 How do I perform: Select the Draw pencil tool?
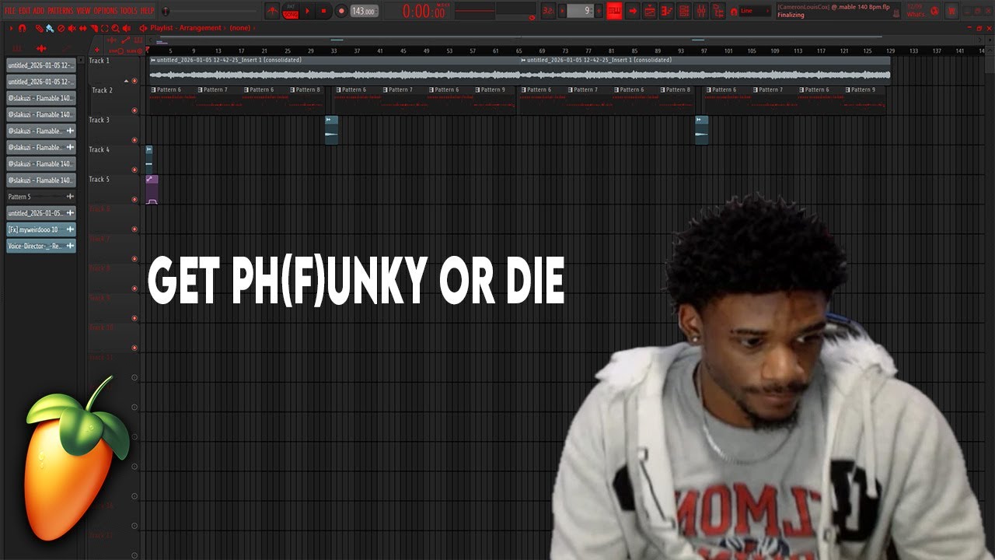point(40,28)
